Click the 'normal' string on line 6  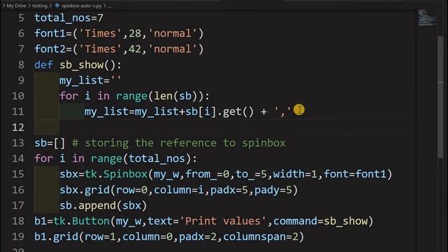(173, 34)
